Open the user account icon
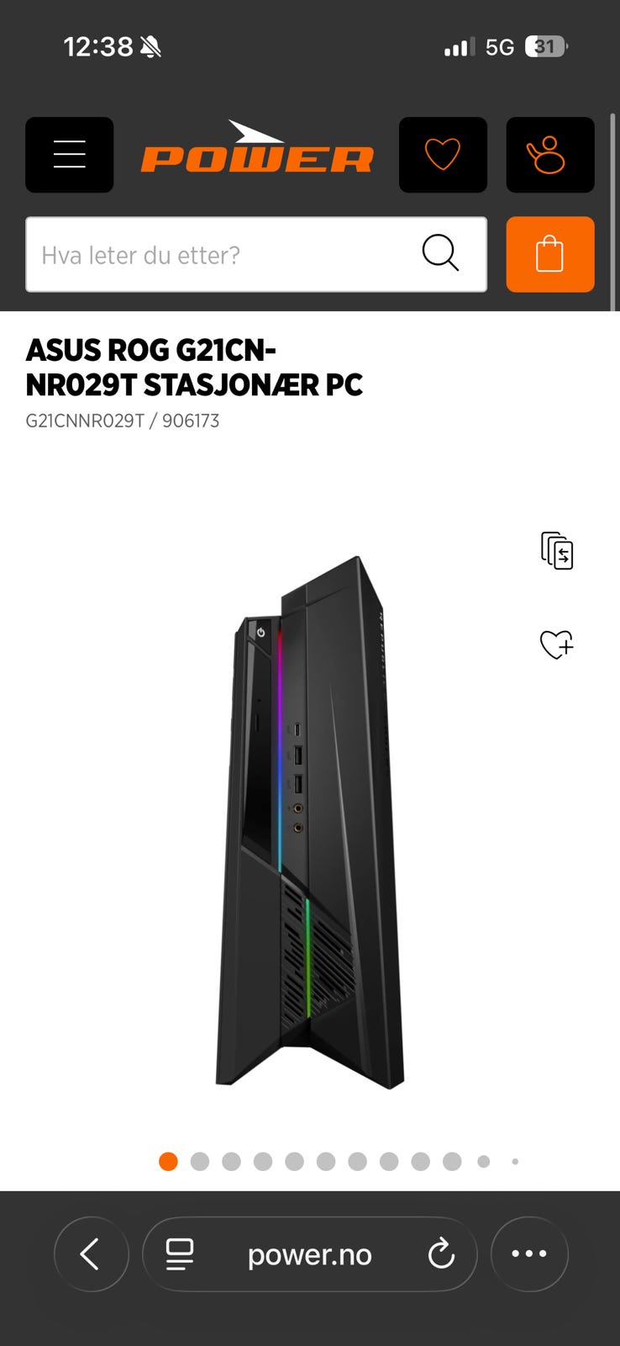This screenshot has height=1346, width=620. coord(550,155)
